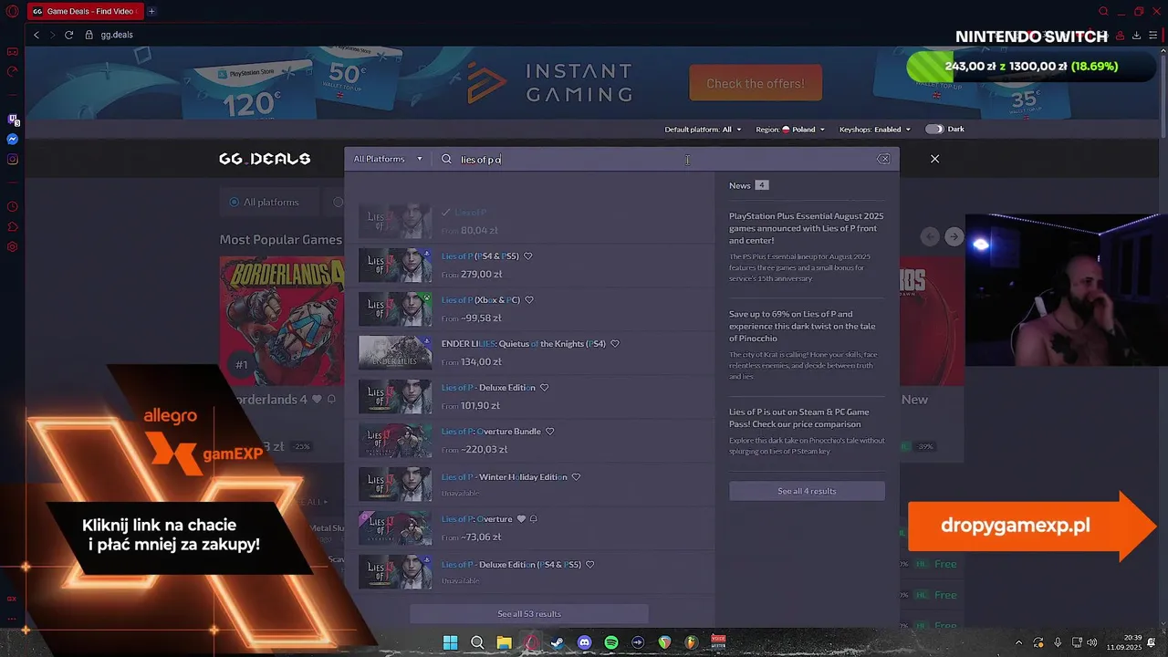Open Spotify from the taskbar
Viewport: 1168px width, 657px height.
[x=611, y=642]
